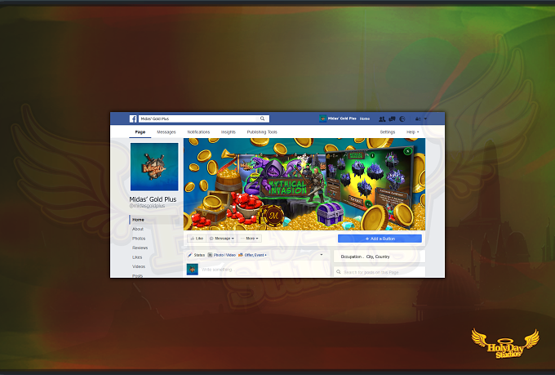
Task: Focus the Search for posts on this Page field
Action: 380,272
